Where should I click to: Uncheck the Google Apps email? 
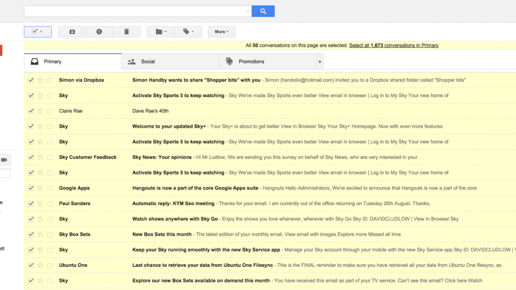click(31, 188)
